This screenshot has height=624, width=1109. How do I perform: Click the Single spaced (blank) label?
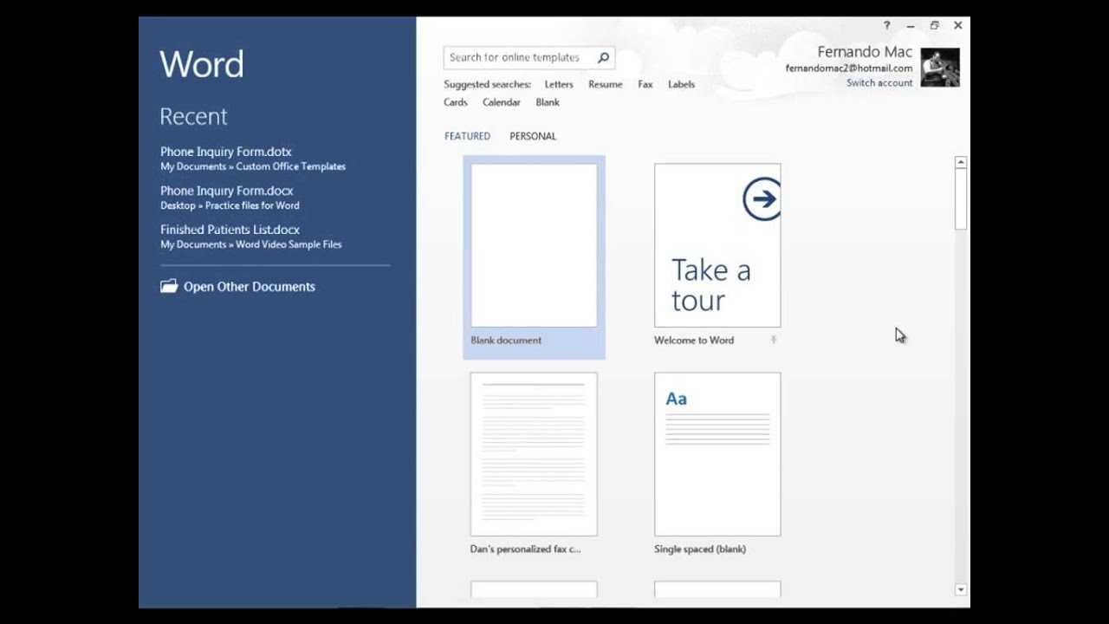point(700,549)
